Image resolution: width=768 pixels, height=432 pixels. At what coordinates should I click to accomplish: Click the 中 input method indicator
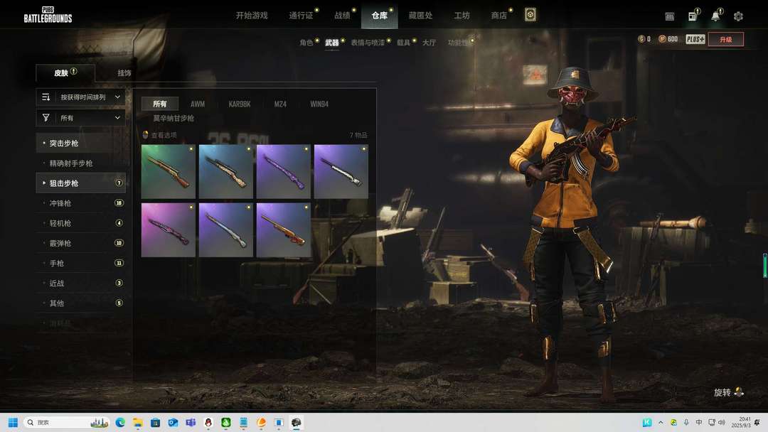(x=699, y=422)
